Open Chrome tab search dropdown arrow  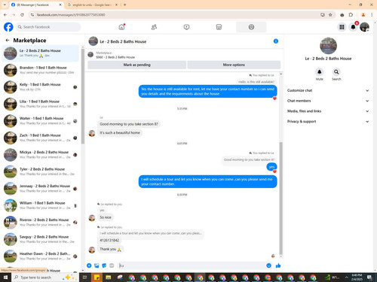(5, 5)
